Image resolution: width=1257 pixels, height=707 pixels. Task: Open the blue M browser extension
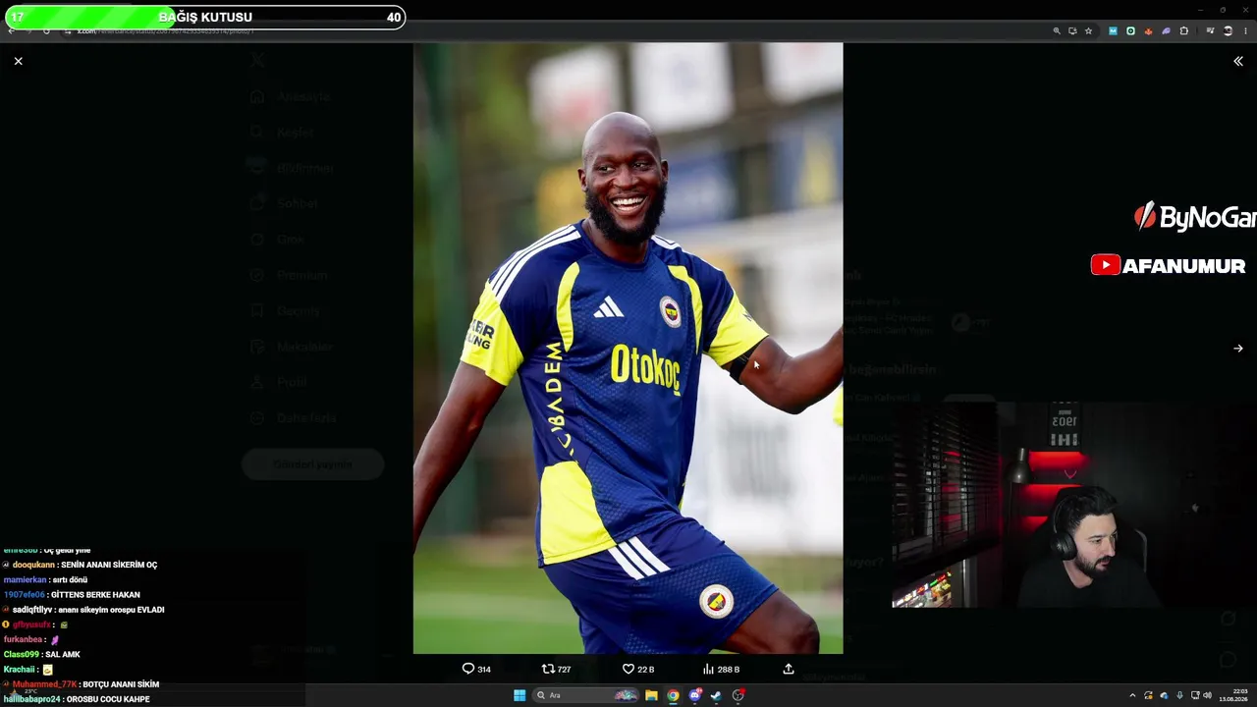(1113, 31)
